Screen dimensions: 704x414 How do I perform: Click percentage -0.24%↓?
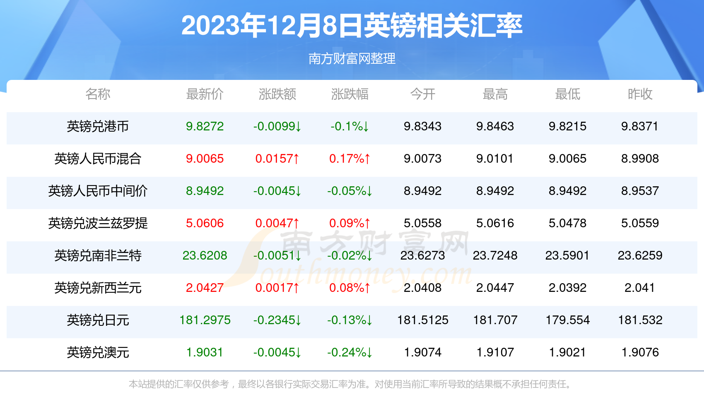point(350,352)
